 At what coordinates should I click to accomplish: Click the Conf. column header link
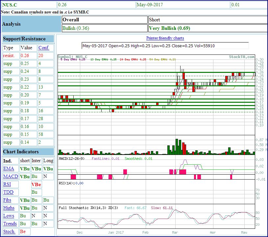tap(44, 48)
